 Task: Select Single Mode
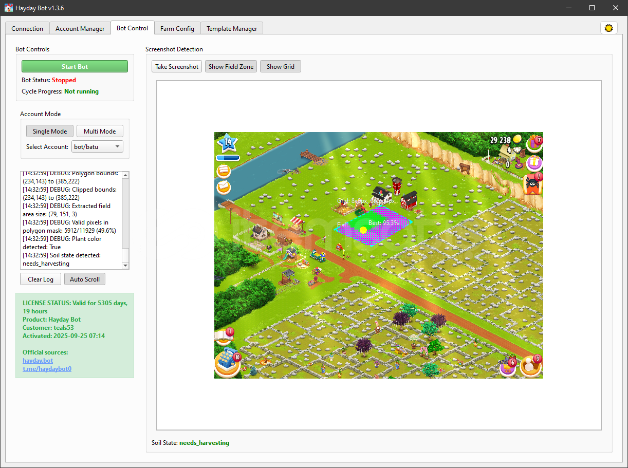pos(50,131)
